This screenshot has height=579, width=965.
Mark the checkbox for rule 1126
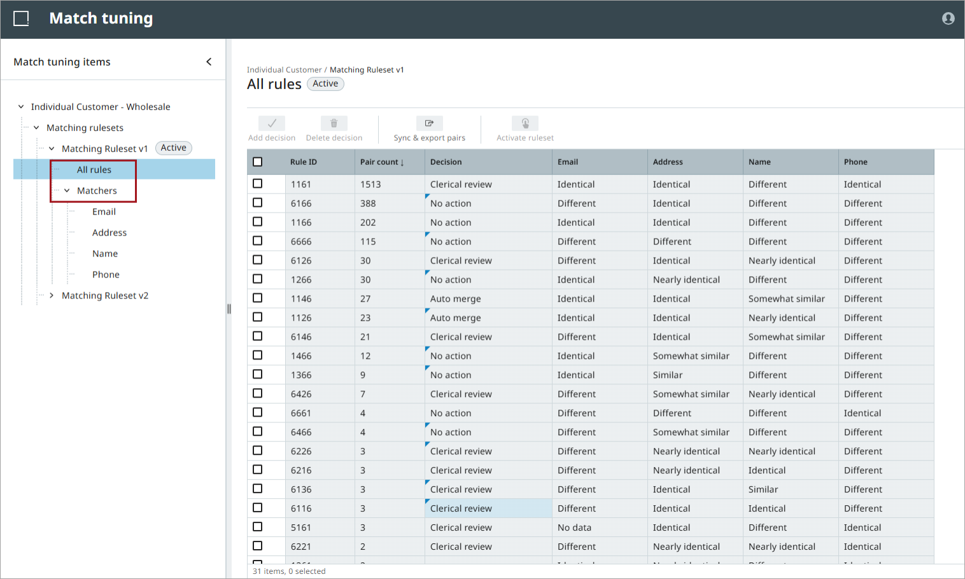(258, 317)
